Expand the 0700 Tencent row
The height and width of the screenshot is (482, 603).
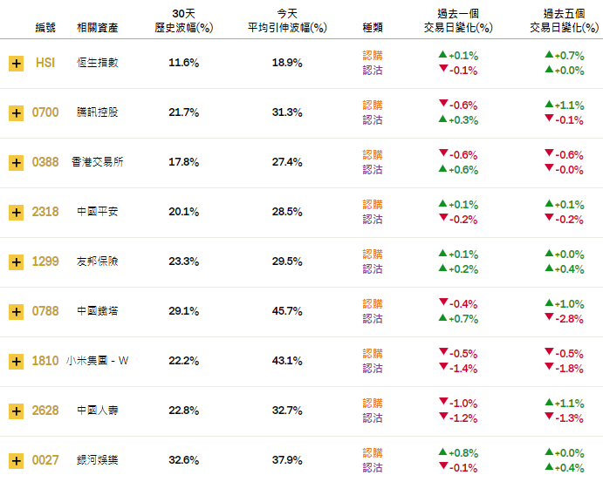pyautogui.click(x=16, y=112)
